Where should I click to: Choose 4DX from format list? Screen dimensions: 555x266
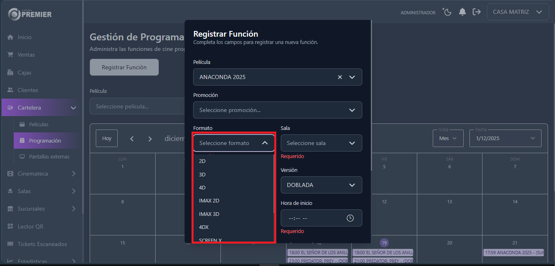pos(204,227)
